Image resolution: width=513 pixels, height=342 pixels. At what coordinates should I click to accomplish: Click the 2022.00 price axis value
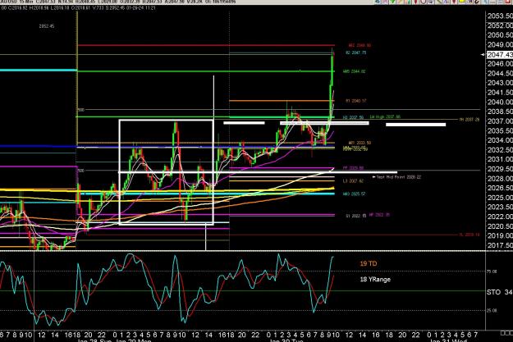coord(500,217)
